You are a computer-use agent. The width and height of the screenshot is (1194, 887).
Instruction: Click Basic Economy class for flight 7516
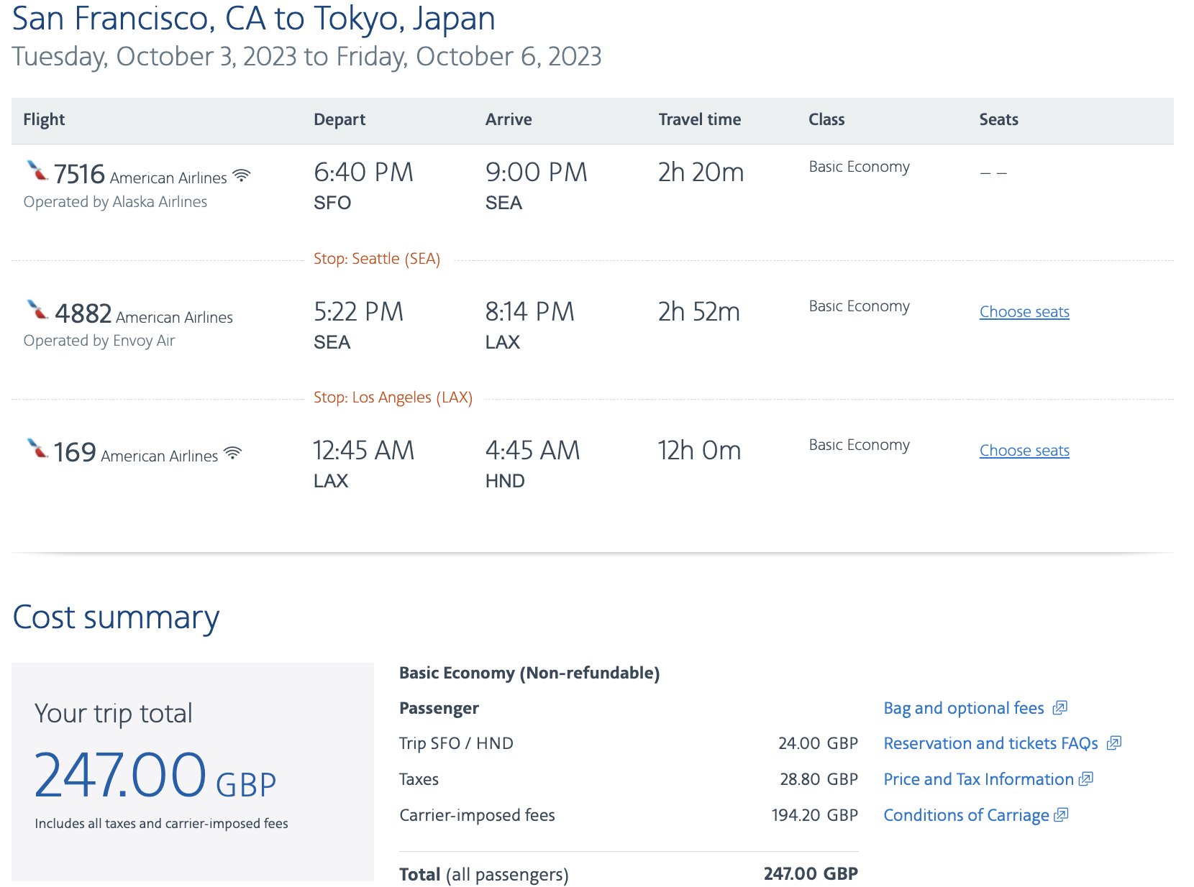859,167
